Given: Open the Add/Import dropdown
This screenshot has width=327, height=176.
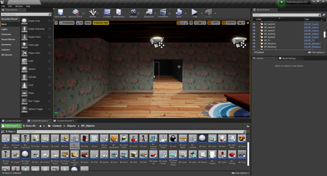Looking at the screenshot, I should tap(11, 126).
